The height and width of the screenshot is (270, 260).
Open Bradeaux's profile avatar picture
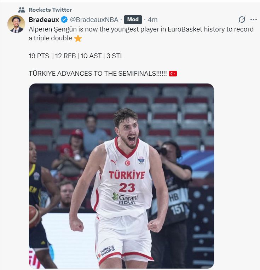(16, 24)
